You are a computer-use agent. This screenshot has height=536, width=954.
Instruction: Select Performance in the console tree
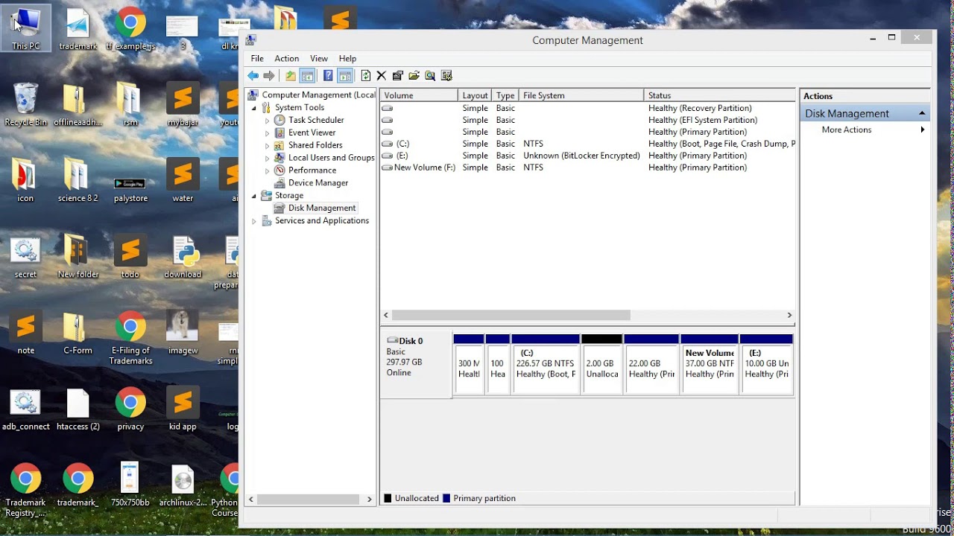click(312, 170)
